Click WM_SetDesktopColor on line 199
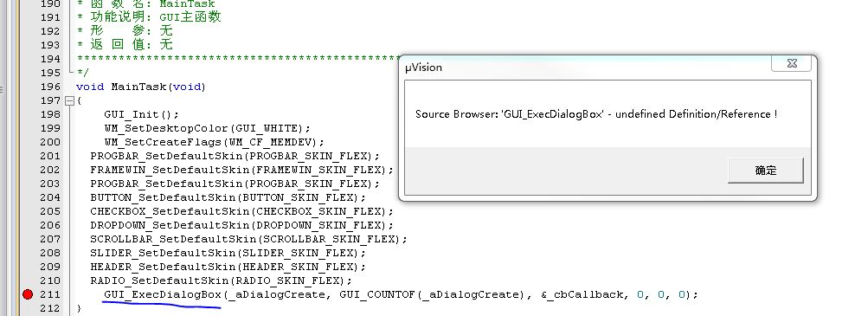 point(166,128)
